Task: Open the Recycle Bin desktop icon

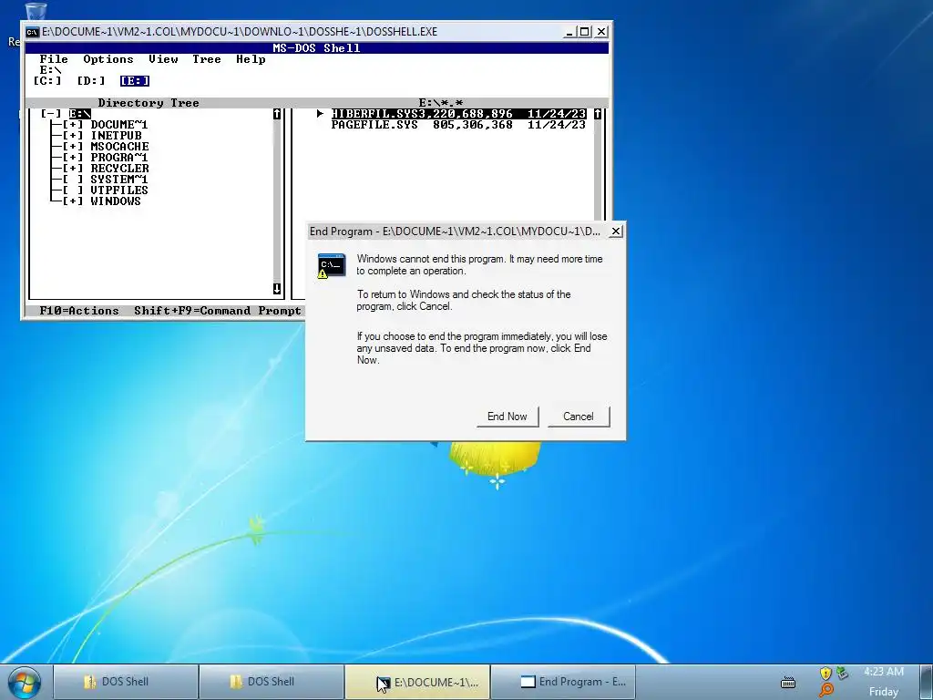Action: pyautogui.click(x=35, y=11)
